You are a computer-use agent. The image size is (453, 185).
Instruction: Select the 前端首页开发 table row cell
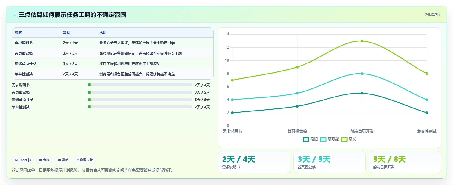(x=25, y=64)
